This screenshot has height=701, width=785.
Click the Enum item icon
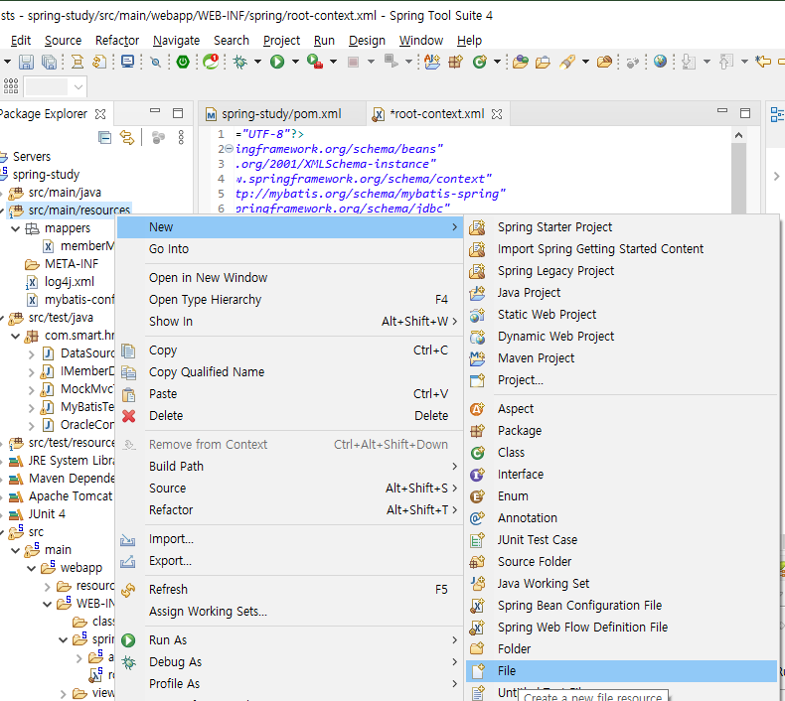click(x=477, y=496)
